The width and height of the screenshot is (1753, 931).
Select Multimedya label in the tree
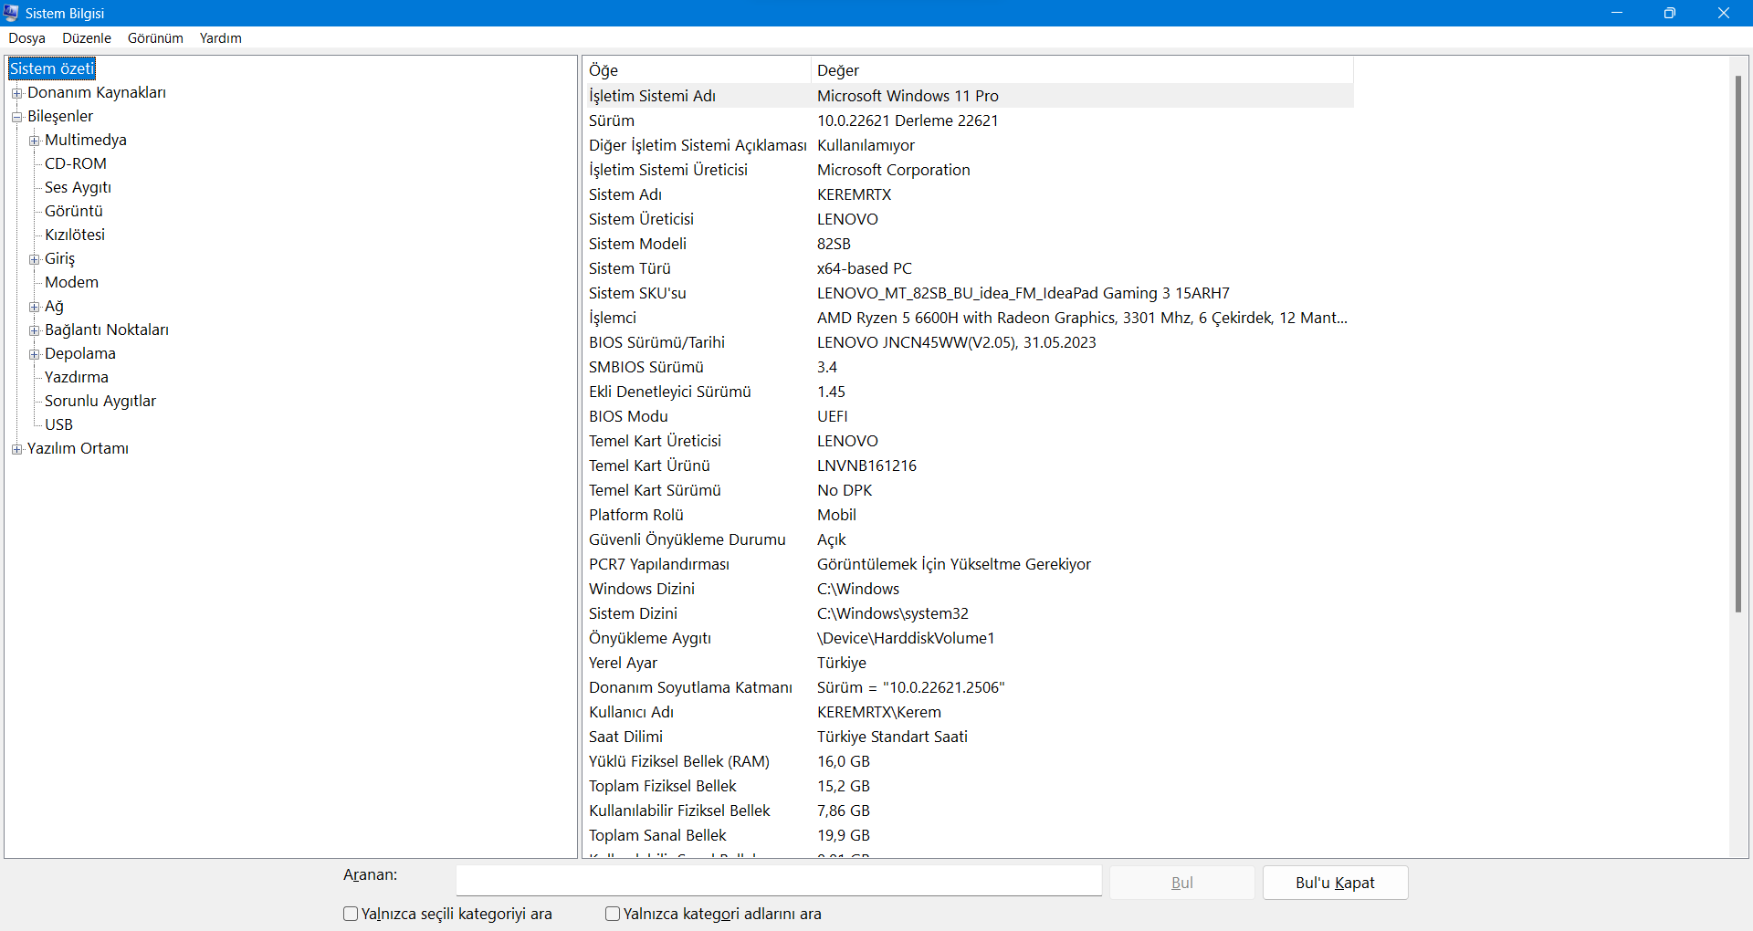pyautogui.click(x=86, y=140)
